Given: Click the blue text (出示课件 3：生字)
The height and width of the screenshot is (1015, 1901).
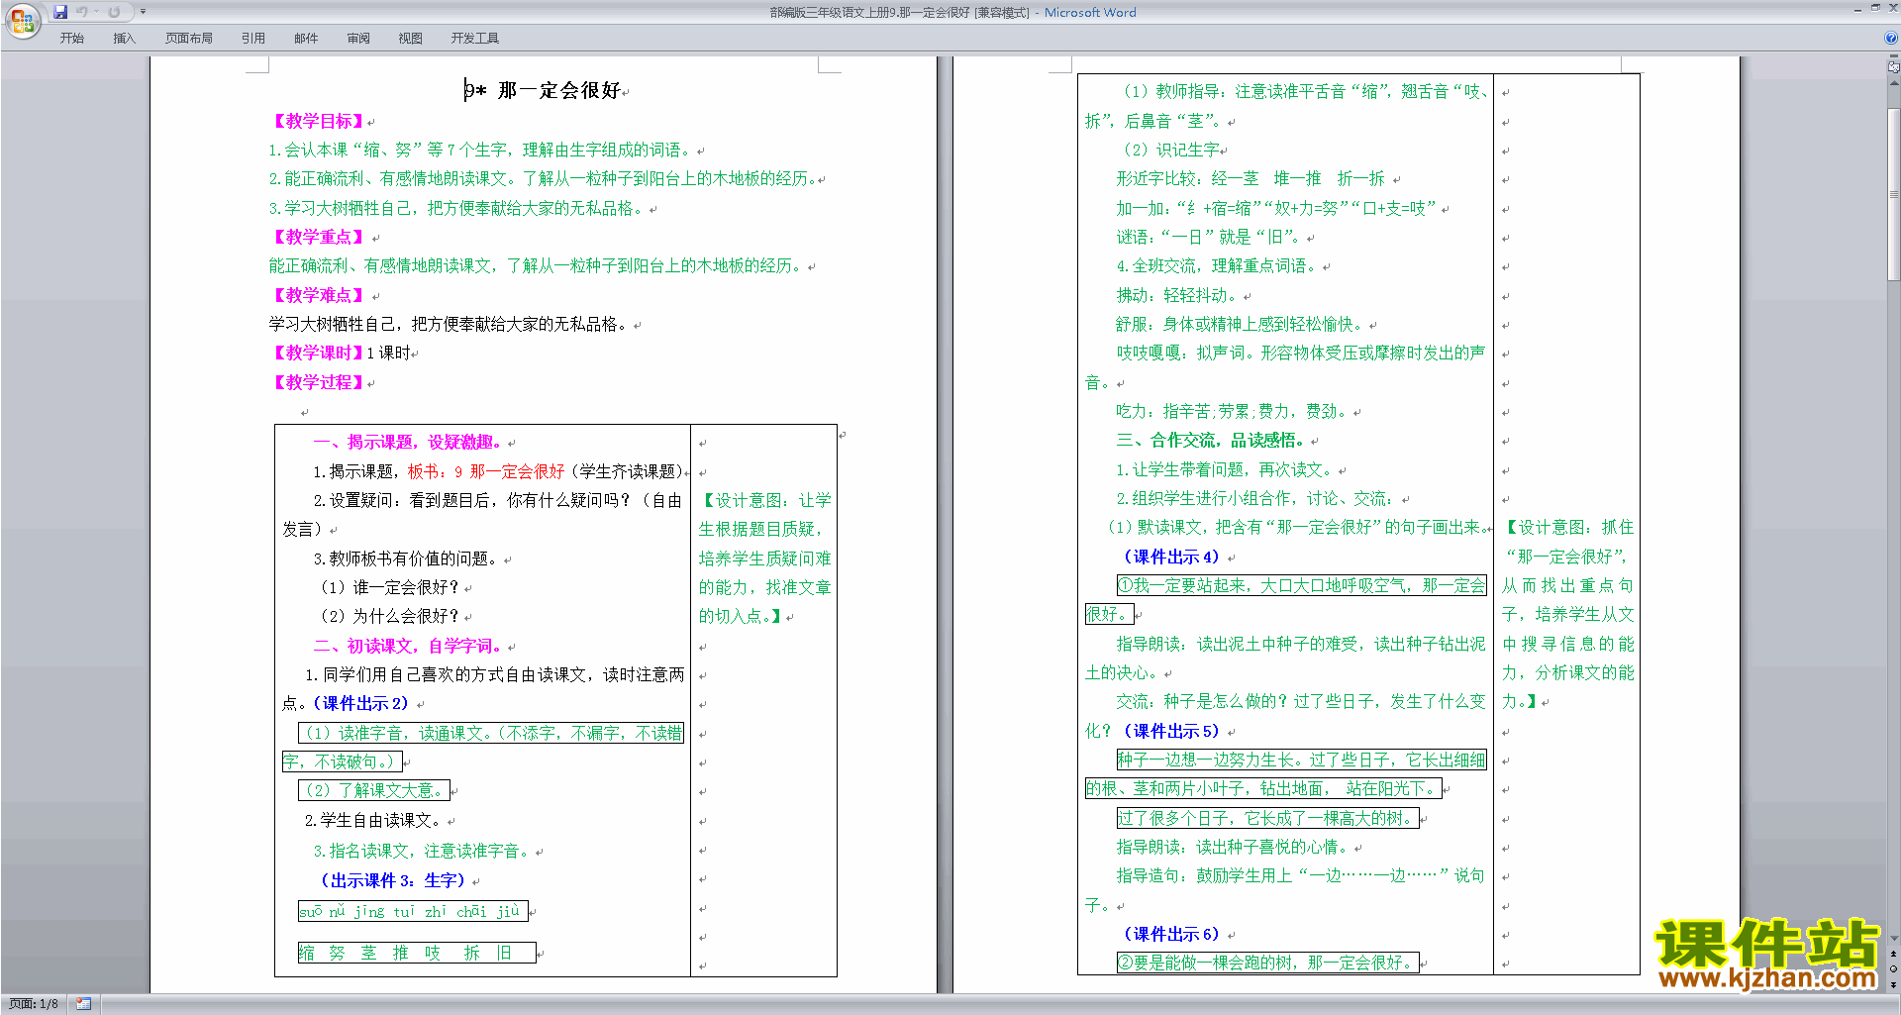Looking at the screenshot, I should click(x=392, y=880).
